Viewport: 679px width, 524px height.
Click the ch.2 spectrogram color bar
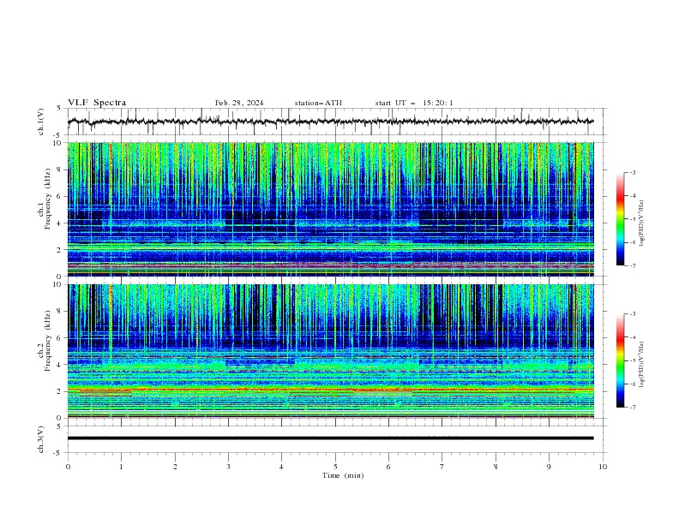620,360
